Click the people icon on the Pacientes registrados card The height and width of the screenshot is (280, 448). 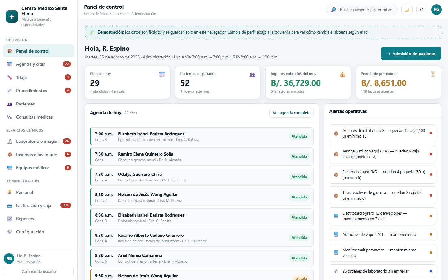[252, 75]
